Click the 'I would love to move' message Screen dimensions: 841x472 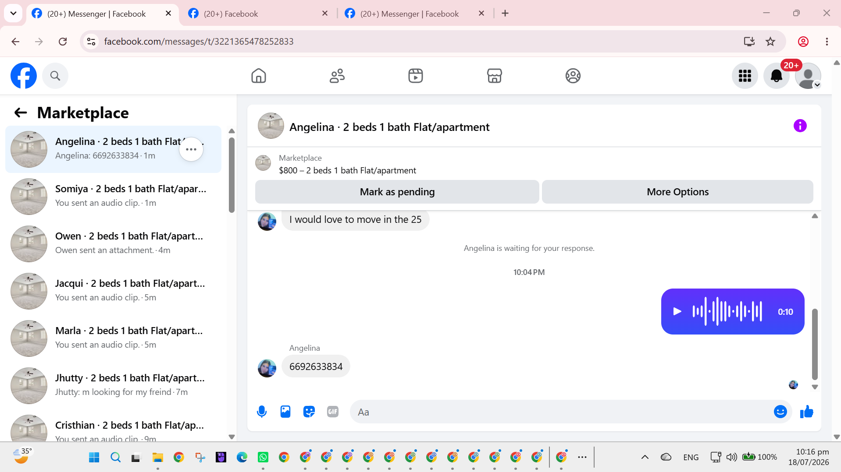(x=355, y=219)
